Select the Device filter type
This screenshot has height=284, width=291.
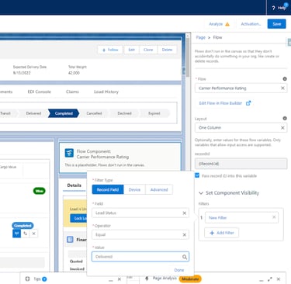tap(134, 189)
